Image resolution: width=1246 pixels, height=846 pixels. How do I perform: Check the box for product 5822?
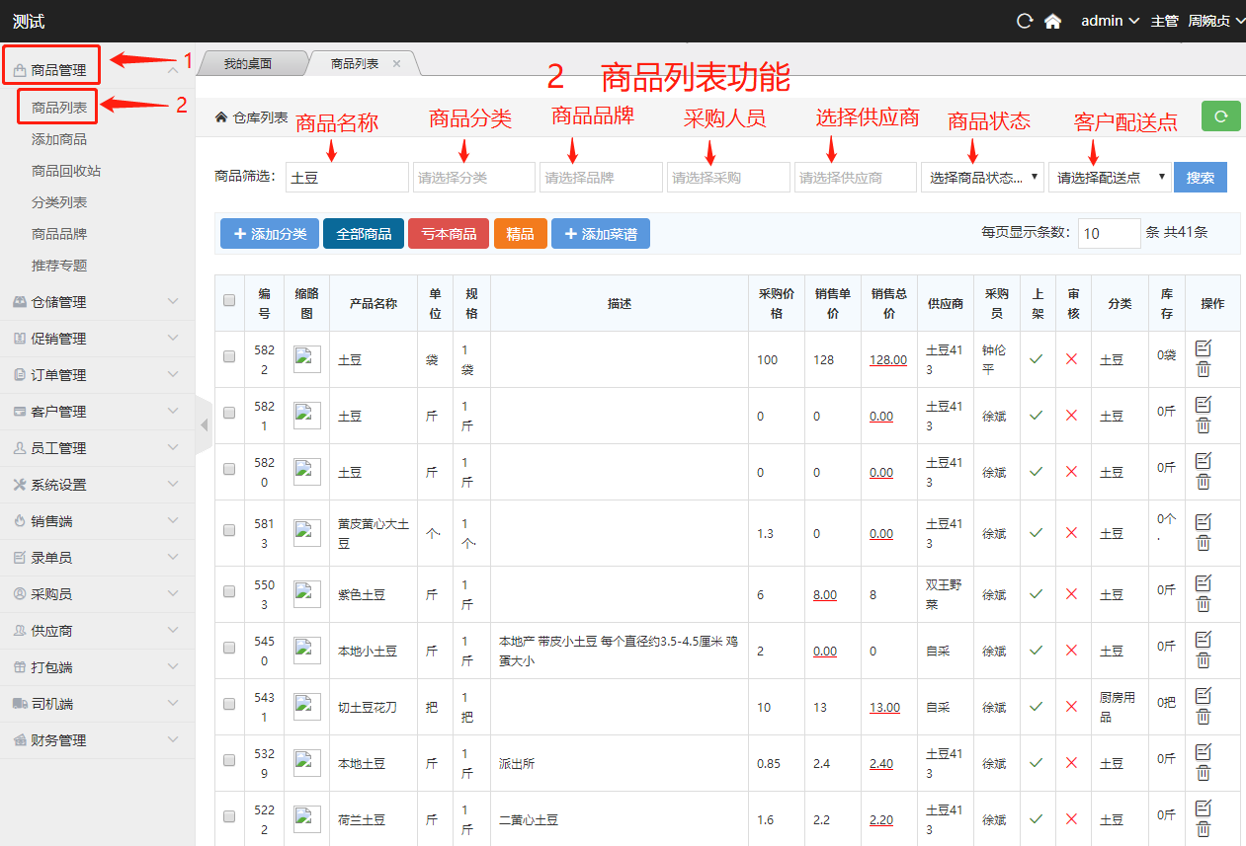coord(229,357)
